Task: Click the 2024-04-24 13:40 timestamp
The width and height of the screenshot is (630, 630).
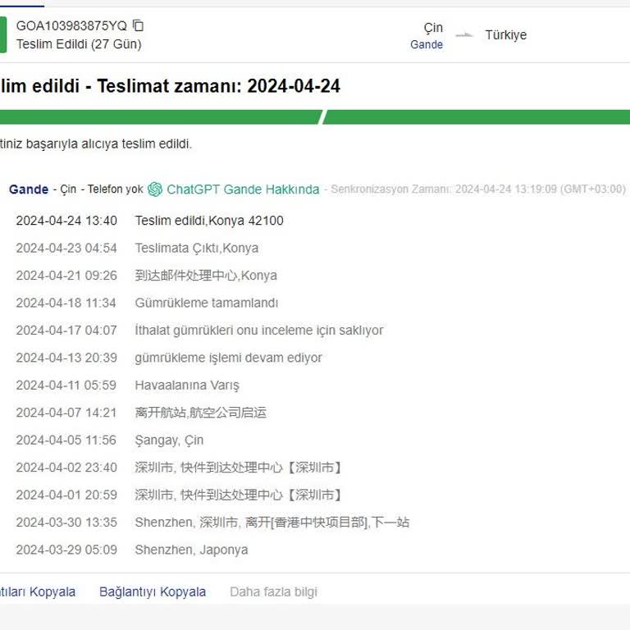Action: 66,221
